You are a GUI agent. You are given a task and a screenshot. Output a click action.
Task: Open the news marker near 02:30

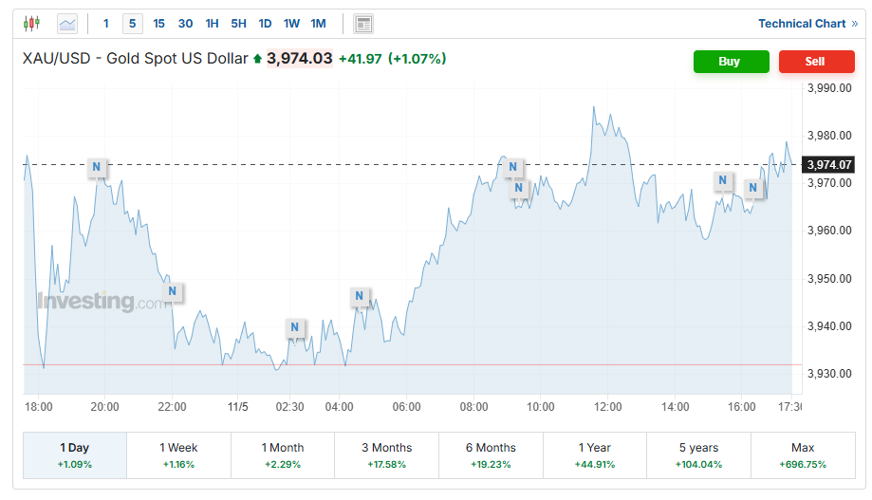(295, 327)
